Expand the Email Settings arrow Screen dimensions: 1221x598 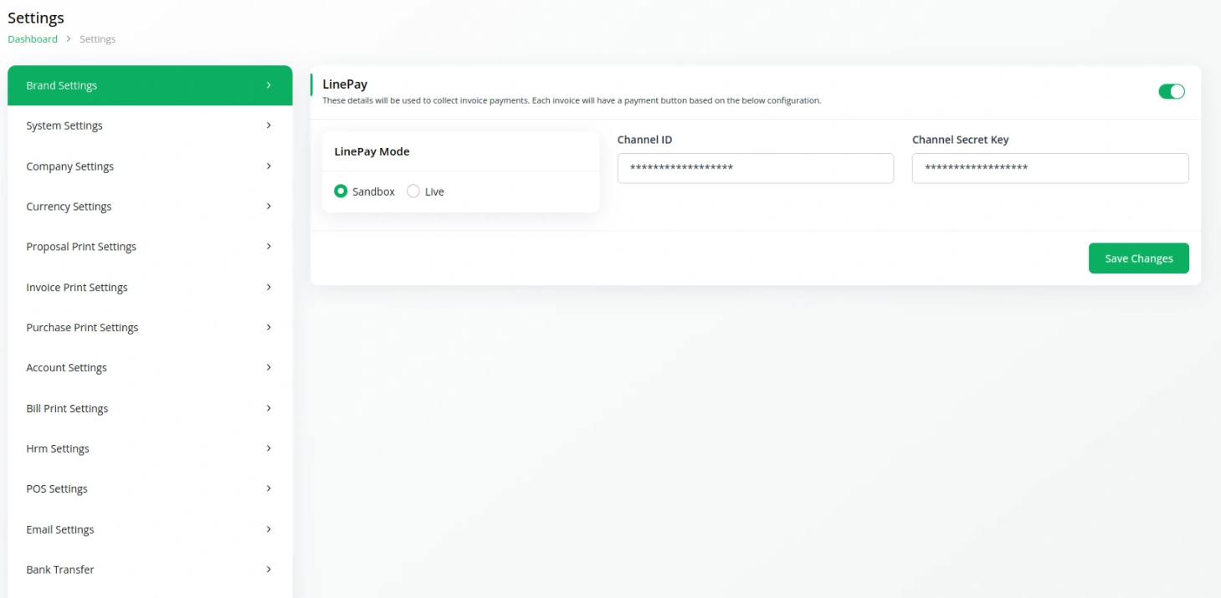[269, 529]
